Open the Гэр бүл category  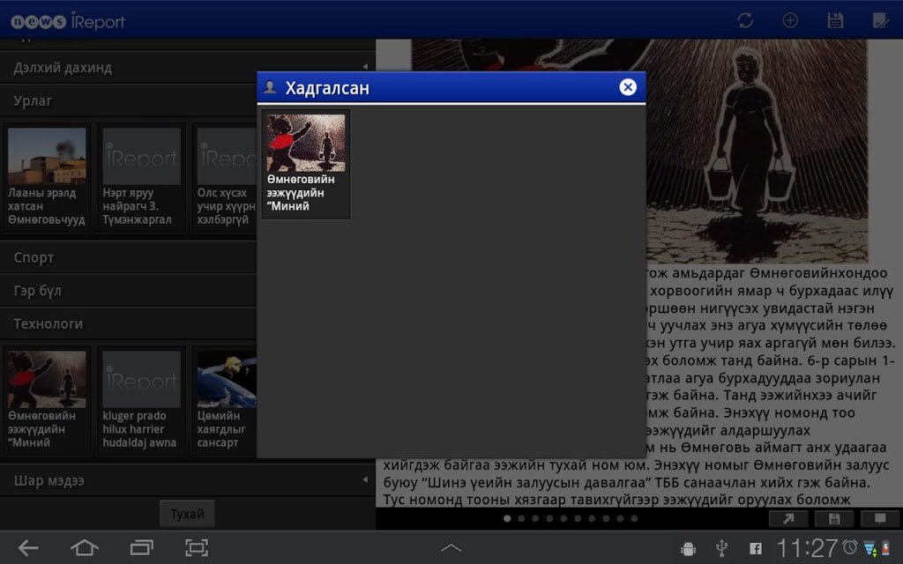click(128, 291)
